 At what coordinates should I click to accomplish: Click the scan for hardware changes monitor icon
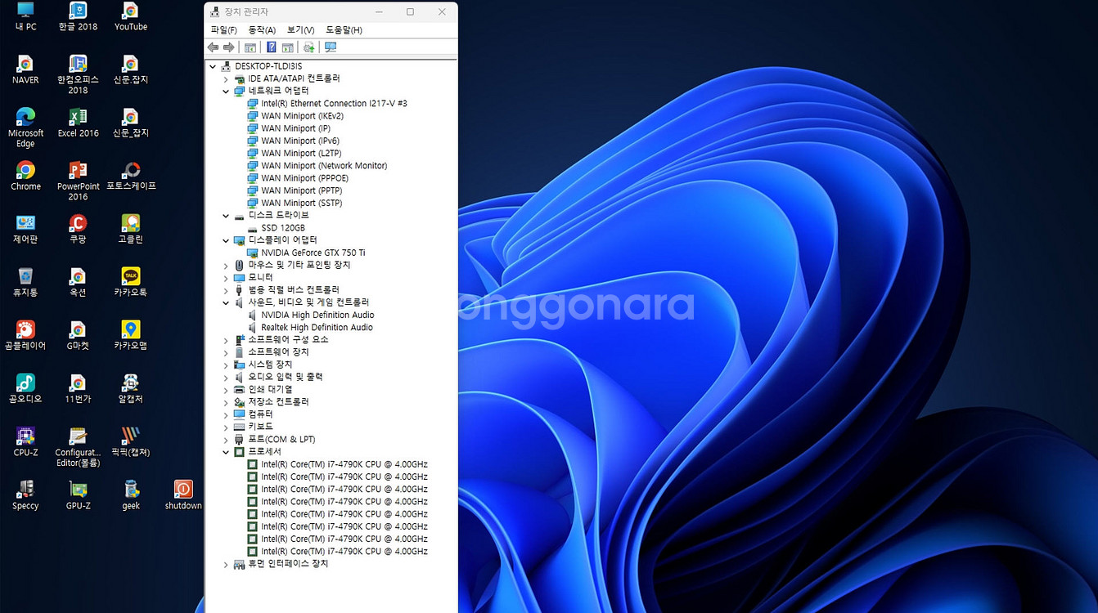331,47
